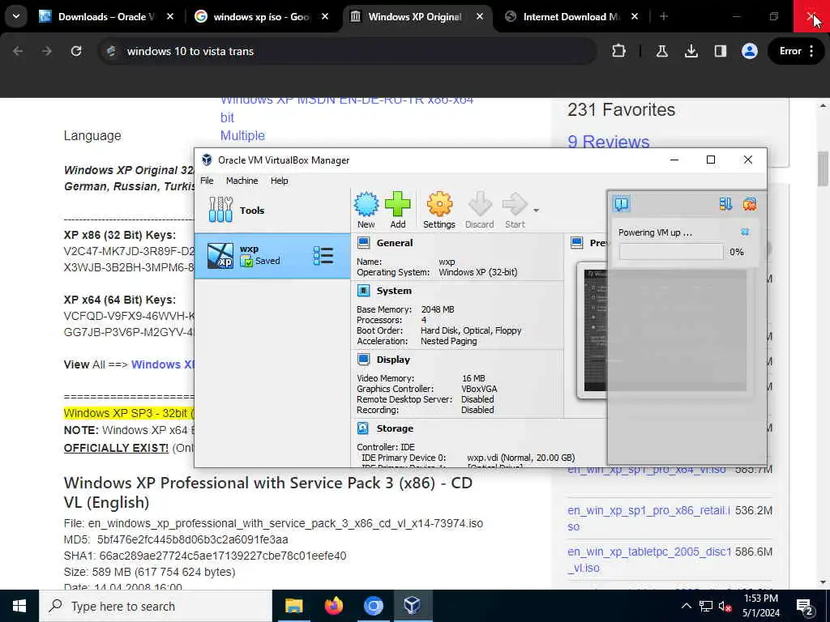Open a new browser tab
Image resolution: width=830 pixels, height=622 pixels.
click(x=664, y=17)
